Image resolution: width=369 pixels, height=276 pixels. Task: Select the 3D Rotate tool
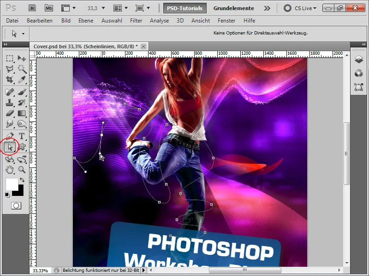[x=10, y=159]
